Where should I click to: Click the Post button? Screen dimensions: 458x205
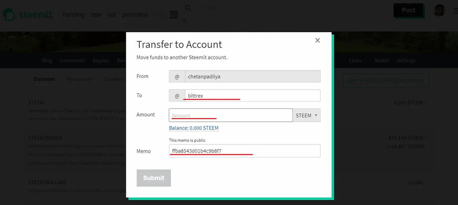pos(408,10)
